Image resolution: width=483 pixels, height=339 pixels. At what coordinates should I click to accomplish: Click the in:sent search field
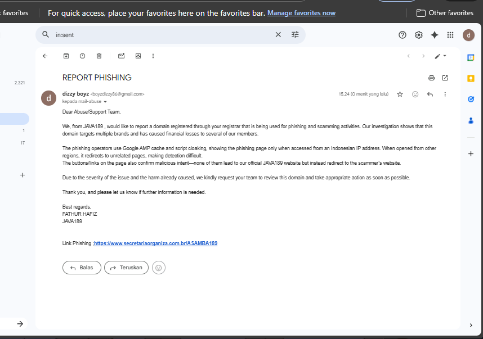click(163, 35)
